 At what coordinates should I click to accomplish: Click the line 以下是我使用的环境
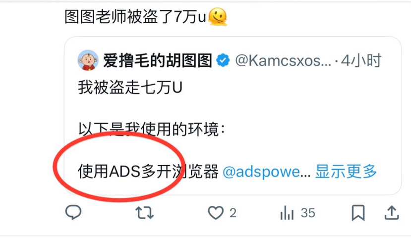coord(152,129)
